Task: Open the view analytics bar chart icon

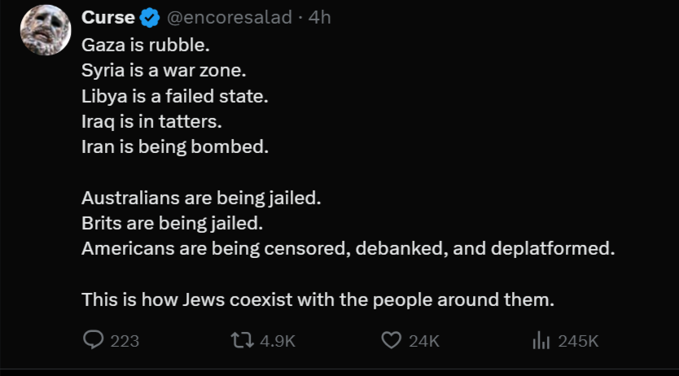Action: (541, 340)
